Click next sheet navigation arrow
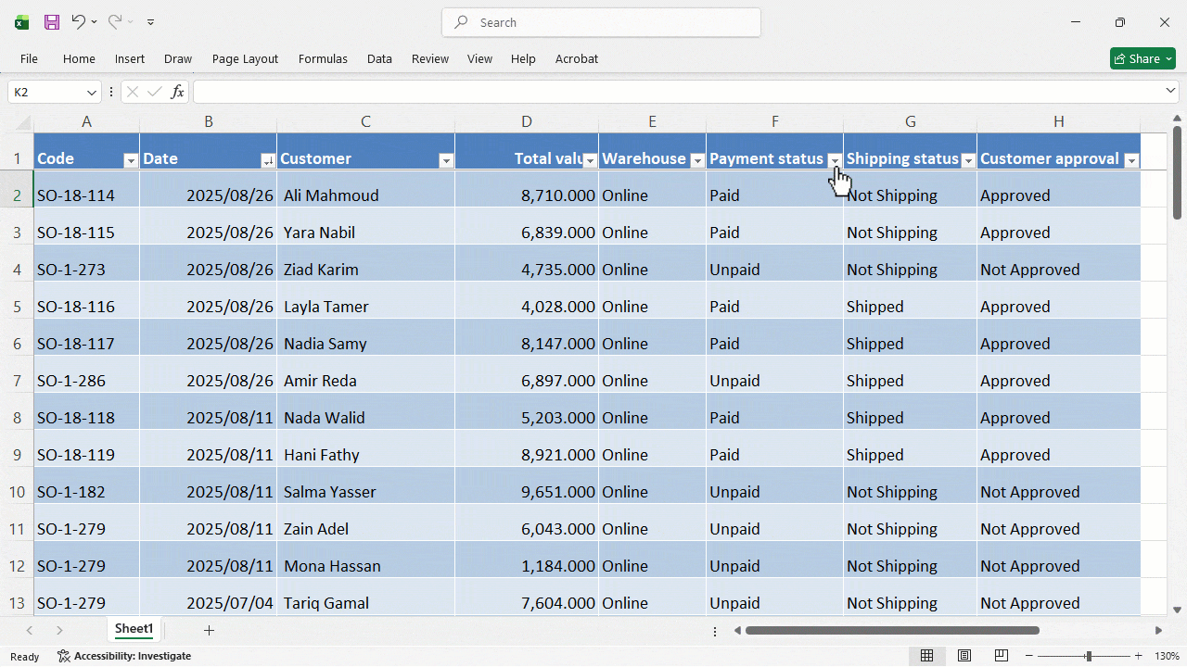 tap(59, 630)
